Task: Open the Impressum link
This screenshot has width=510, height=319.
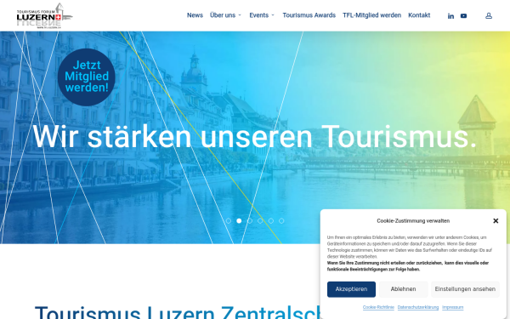Action: (453, 307)
